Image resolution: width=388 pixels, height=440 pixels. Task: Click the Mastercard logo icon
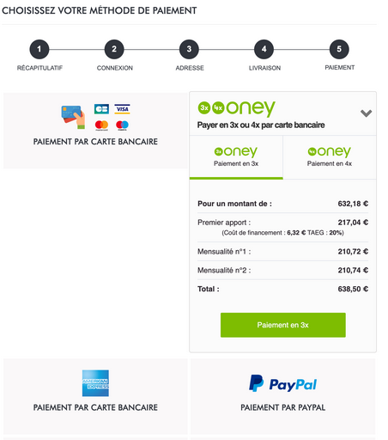pyautogui.click(x=101, y=125)
